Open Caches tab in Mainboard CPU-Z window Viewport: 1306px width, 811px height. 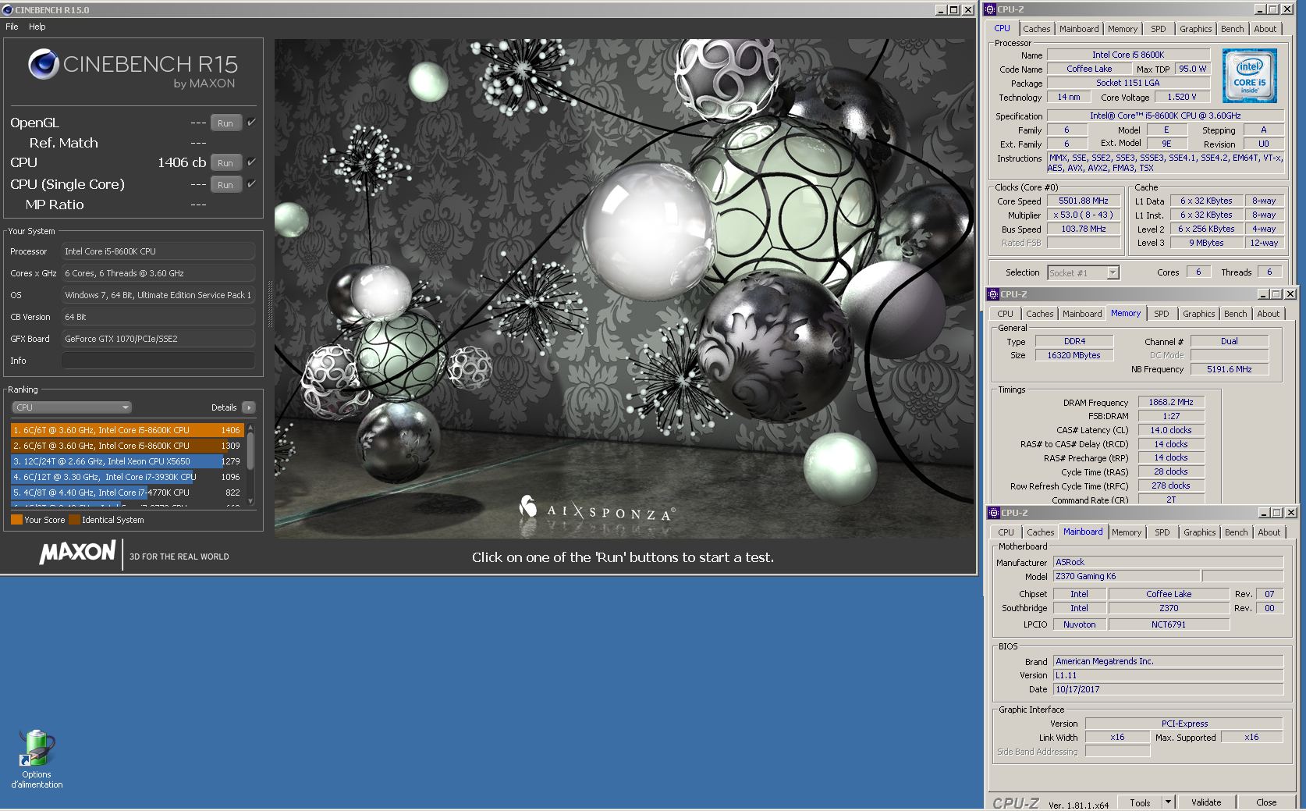point(1041,532)
